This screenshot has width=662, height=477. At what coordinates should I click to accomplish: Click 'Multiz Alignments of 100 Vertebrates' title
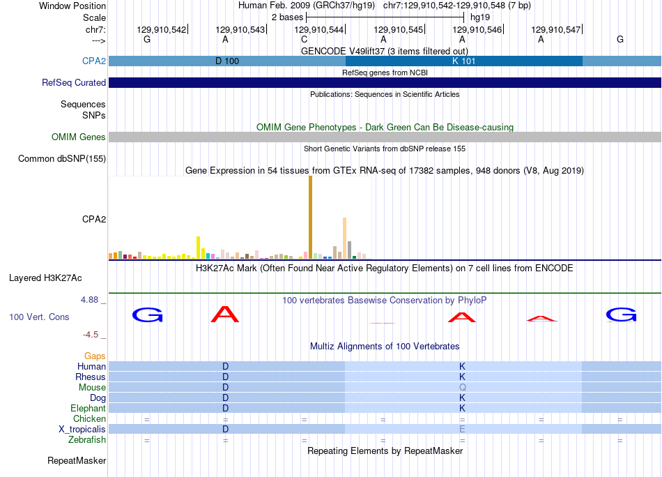pos(385,347)
